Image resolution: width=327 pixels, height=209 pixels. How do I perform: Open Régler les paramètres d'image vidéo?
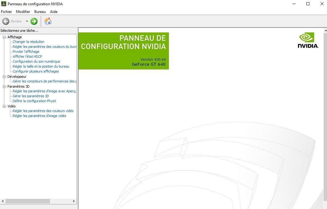(x=40, y=116)
